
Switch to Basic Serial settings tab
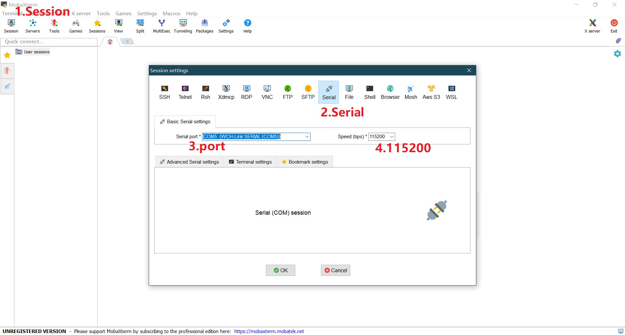[185, 122]
